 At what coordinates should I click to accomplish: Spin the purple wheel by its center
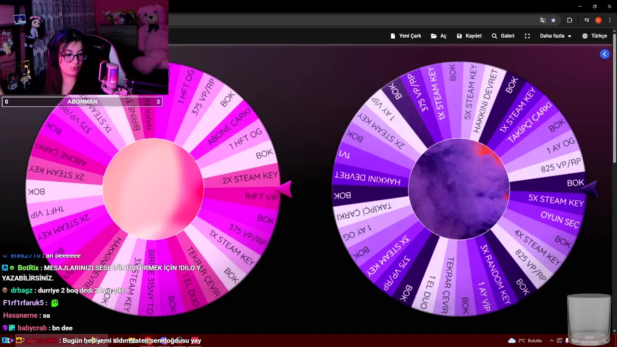pyautogui.click(x=459, y=189)
